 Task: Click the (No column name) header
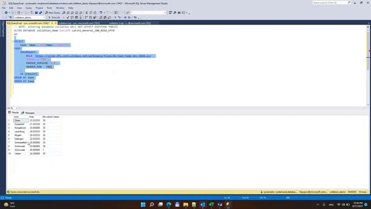point(51,117)
